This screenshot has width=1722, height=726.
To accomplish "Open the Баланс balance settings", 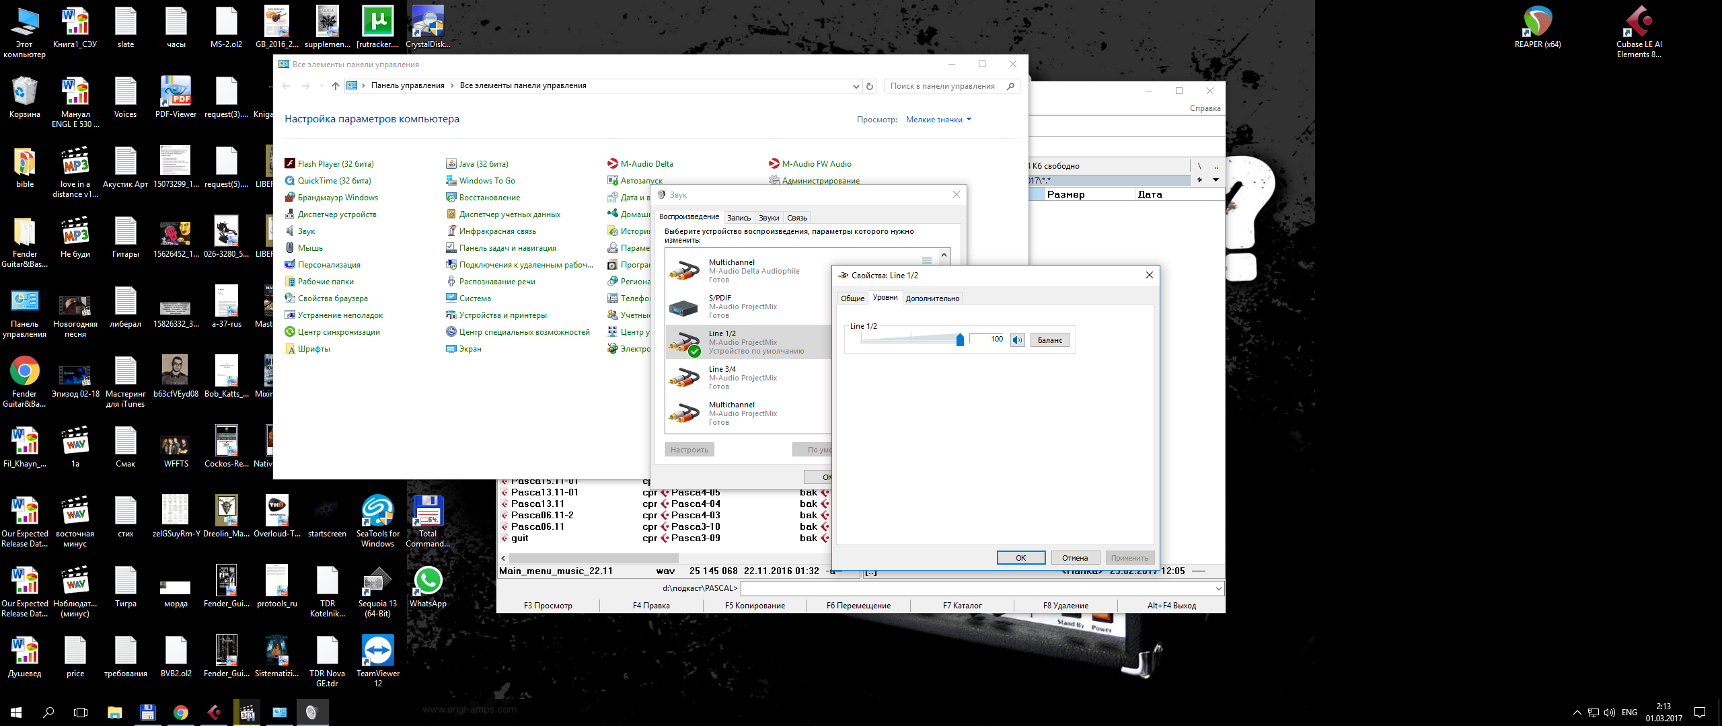I will coord(1049,340).
